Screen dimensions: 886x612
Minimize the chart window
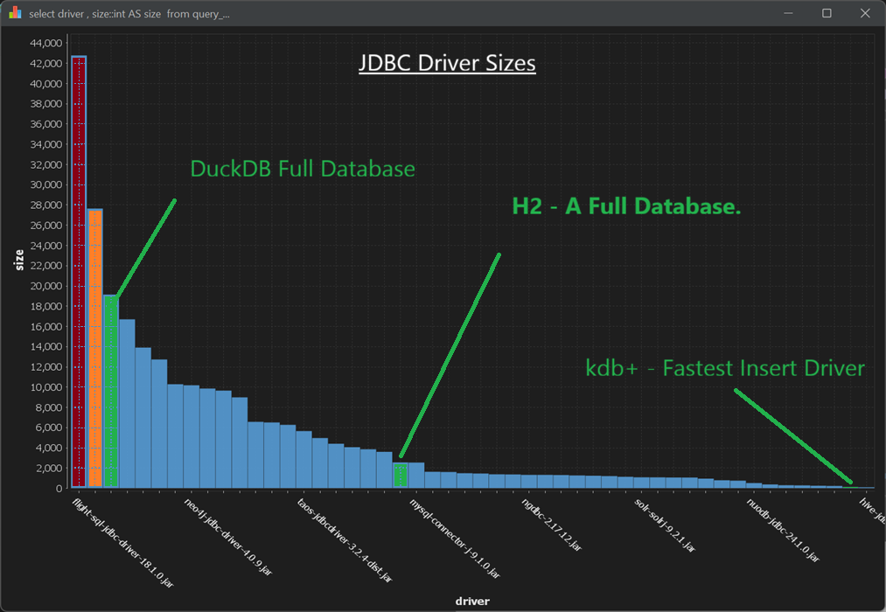[788, 14]
